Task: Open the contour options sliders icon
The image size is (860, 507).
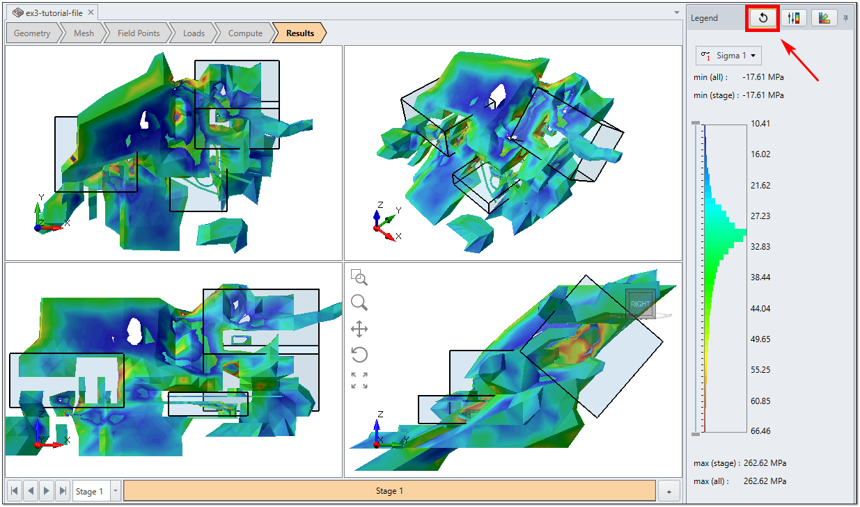Action: click(794, 17)
